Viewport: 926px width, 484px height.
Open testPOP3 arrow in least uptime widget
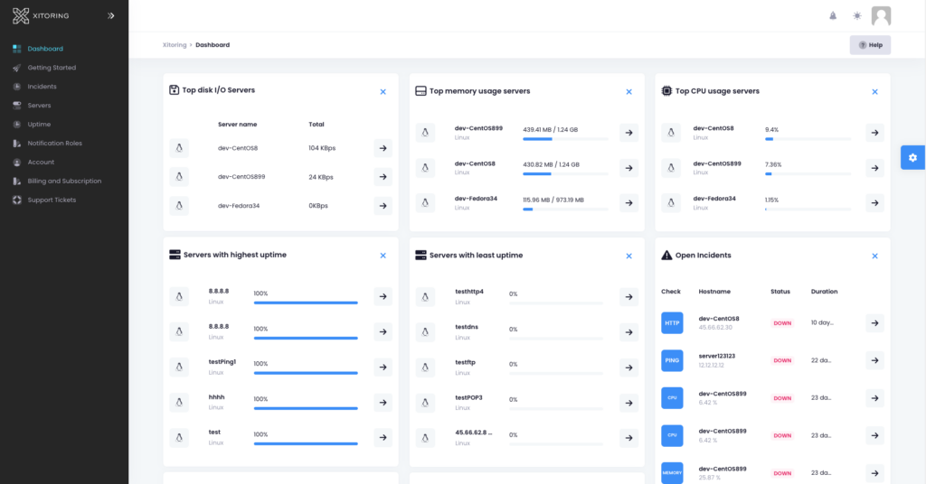629,404
